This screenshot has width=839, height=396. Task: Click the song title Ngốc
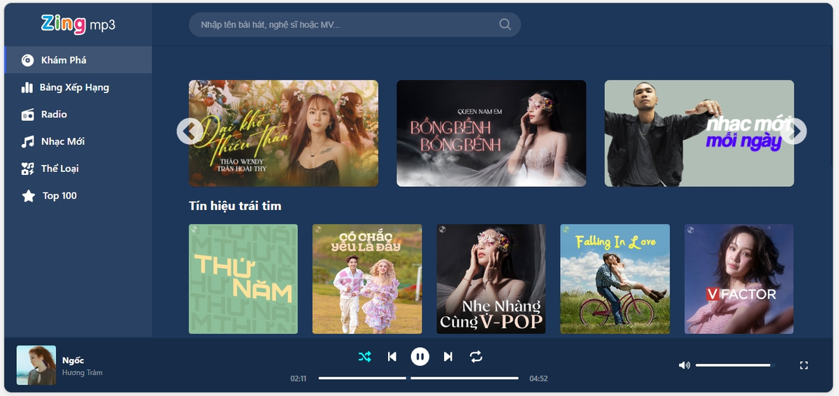point(73,360)
